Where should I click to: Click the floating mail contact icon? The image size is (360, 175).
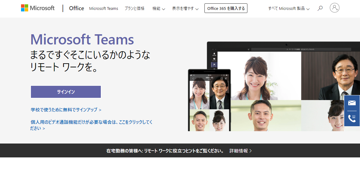click(352, 103)
